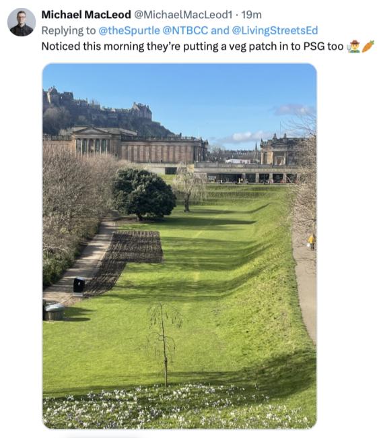Viewport: 379px width, 438px height.
Task: Click the columned gallery building in photo
Action: (126, 146)
